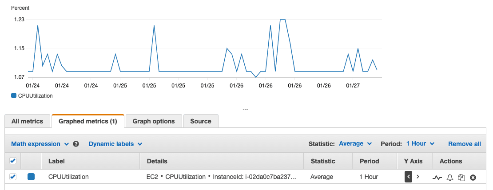Create alarm using the bell icon
This screenshot has width=493, height=190.
tap(449, 177)
